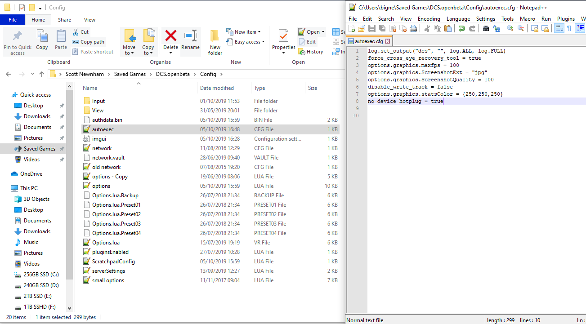Click the Zoom In magnifier icon
The image size is (586, 324).
point(510,28)
